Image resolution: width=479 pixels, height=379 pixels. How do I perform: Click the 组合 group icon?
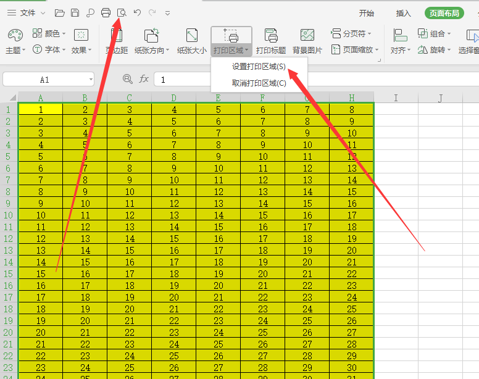click(x=422, y=33)
